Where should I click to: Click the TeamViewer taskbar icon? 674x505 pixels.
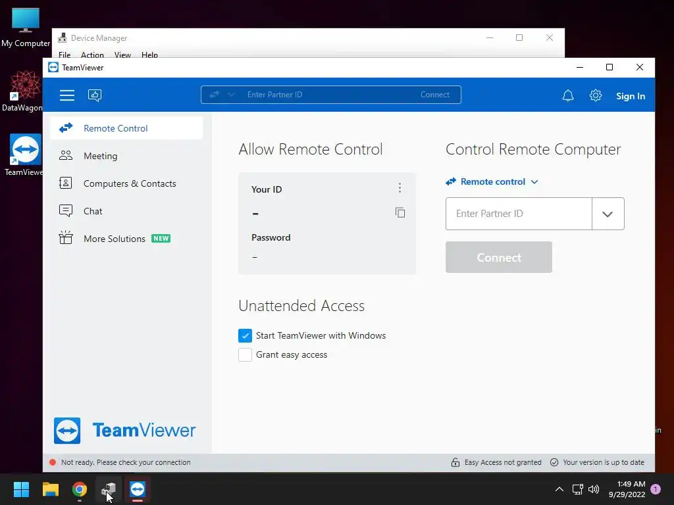pos(138,489)
